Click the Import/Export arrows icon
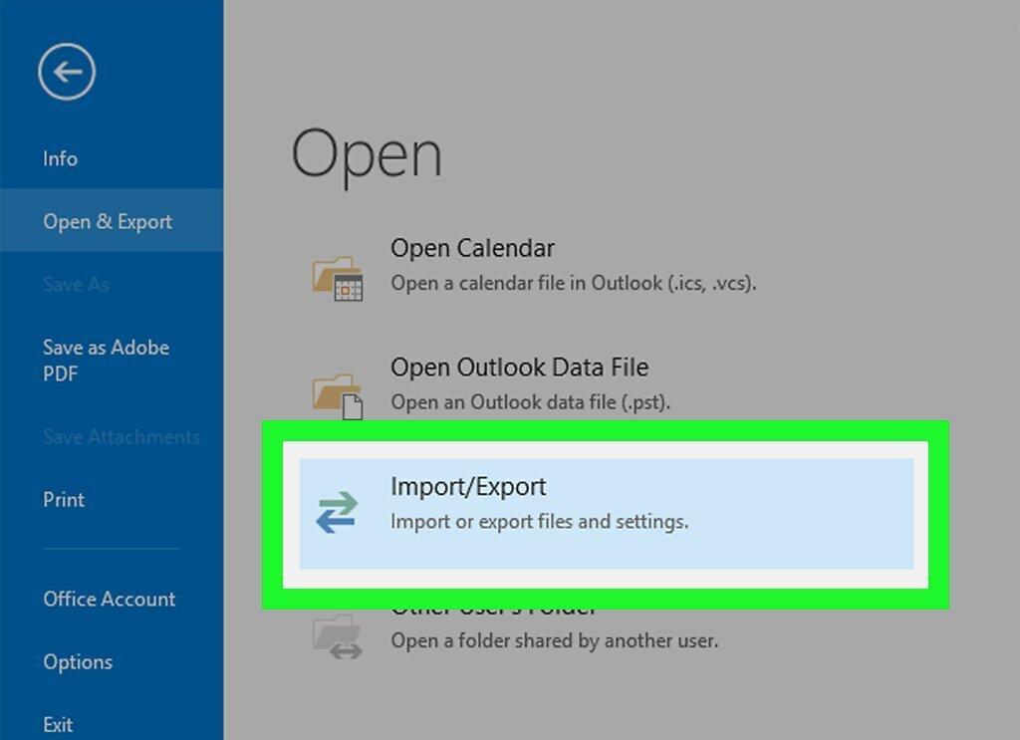This screenshot has width=1020, height=740. (x=337, y=512)
